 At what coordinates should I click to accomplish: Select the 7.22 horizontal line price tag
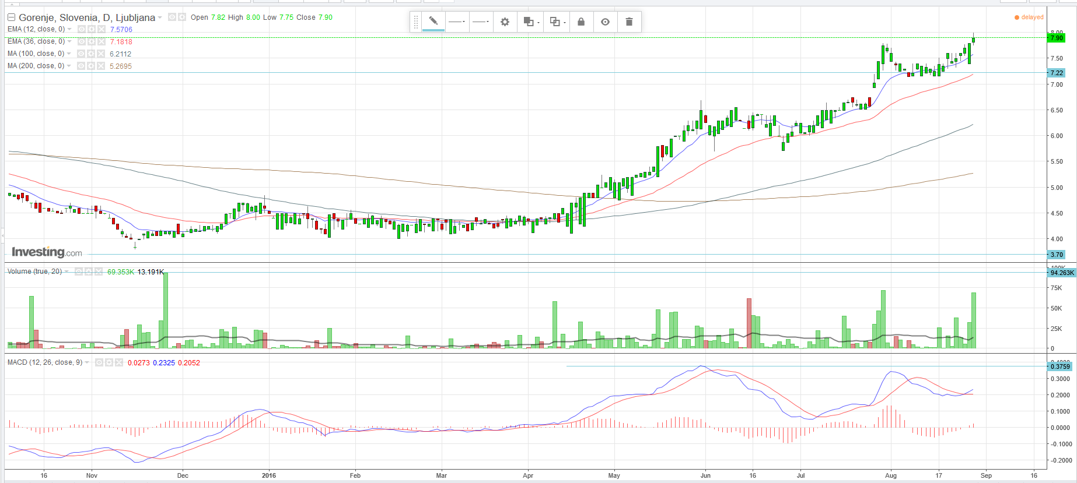click(x=1057, y=73)
